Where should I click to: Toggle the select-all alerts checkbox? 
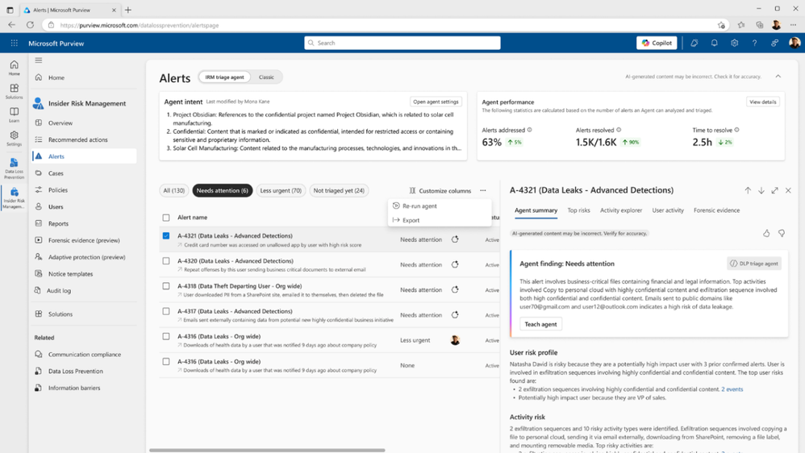166,218
